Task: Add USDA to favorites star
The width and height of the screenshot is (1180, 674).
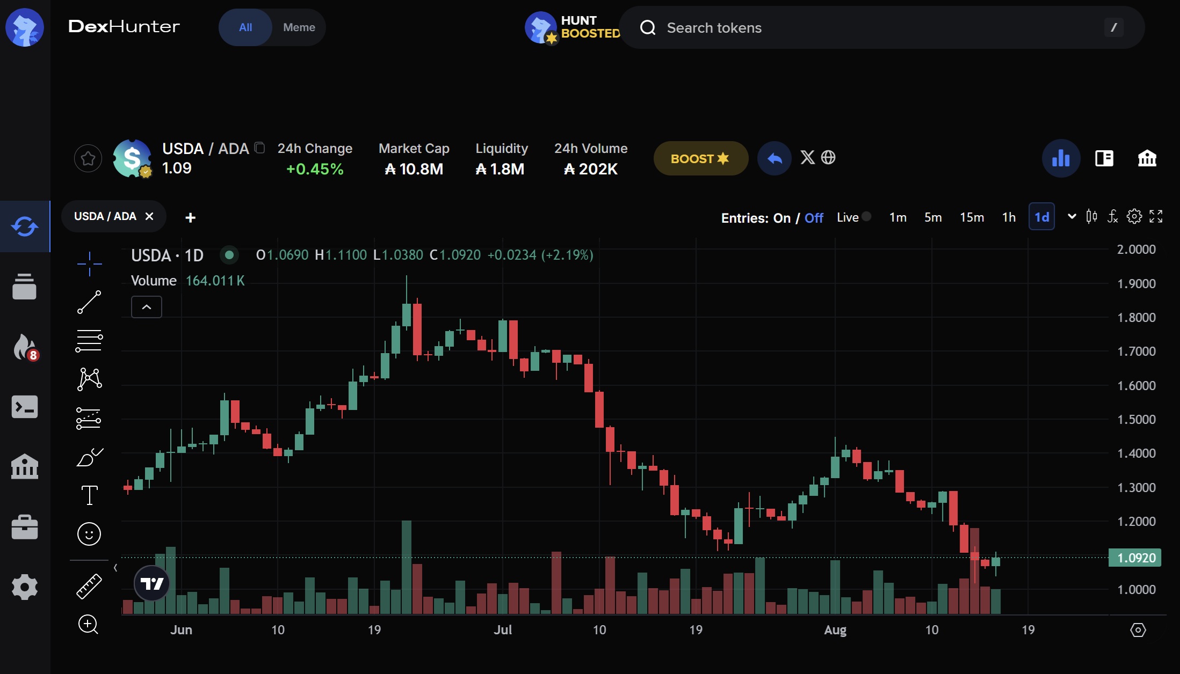Action: 88,159
